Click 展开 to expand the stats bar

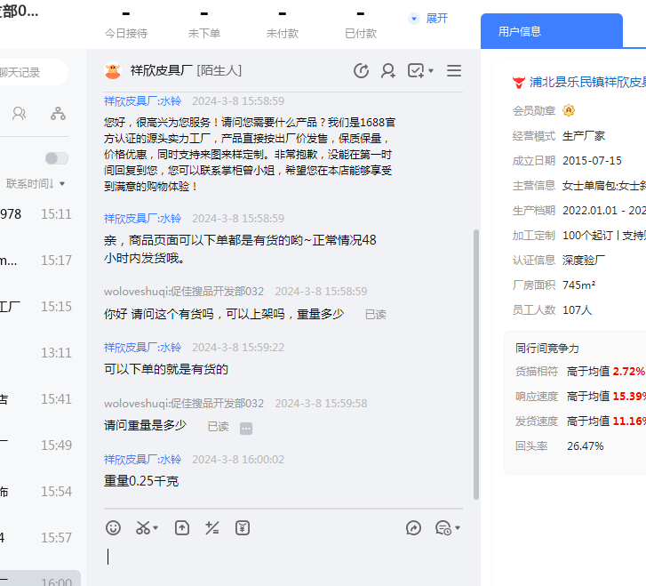pos(428,19)
